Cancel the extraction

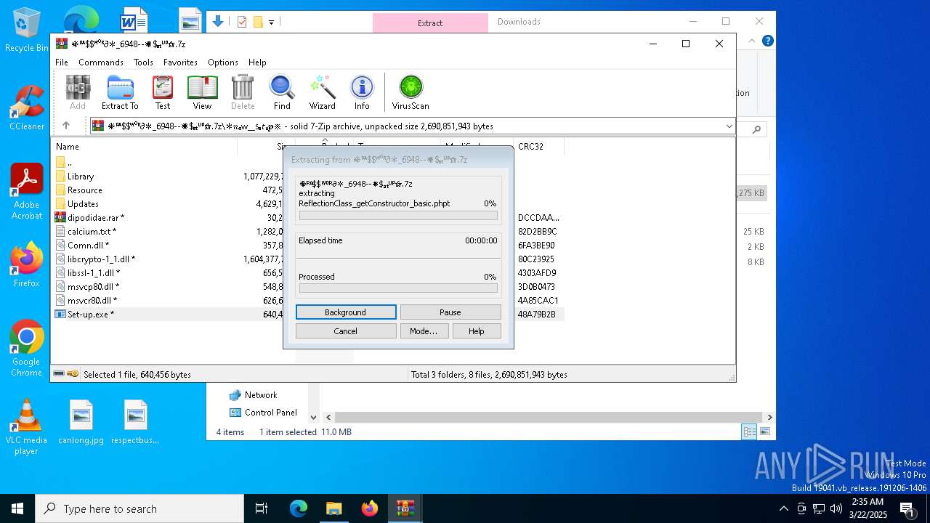point(346,331)
